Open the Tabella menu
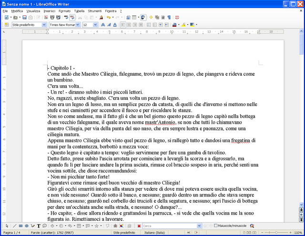 click(x=80, y=11)
